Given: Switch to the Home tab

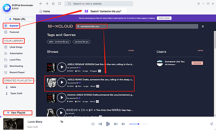Looking at the screenshot, I should coord(45,11).
